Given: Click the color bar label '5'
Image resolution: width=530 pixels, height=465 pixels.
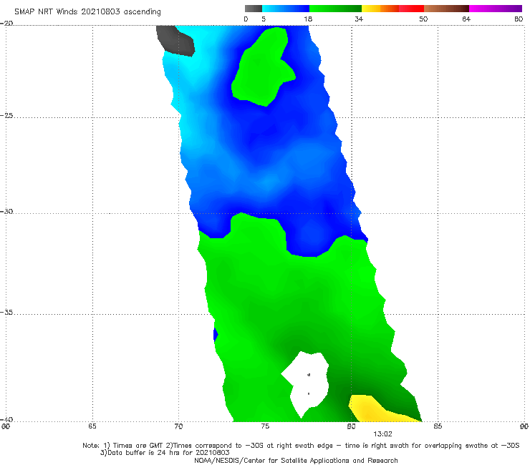Looking at the screenshot, I should pyautogui.click(x=264, y=19).
